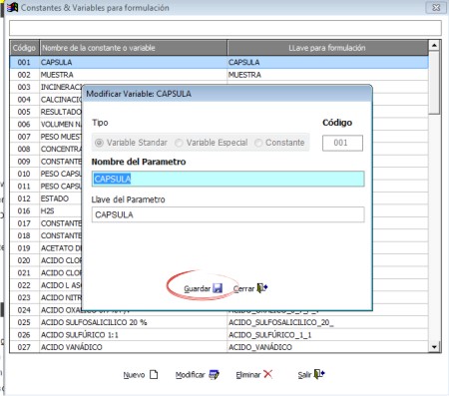Click the Salir exit door icon
449x396 pixels.
point(319,374)
